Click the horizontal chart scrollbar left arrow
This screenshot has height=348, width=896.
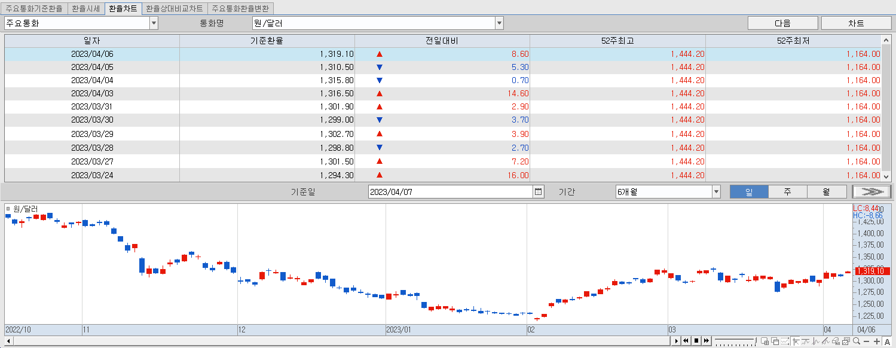point(7,341)
